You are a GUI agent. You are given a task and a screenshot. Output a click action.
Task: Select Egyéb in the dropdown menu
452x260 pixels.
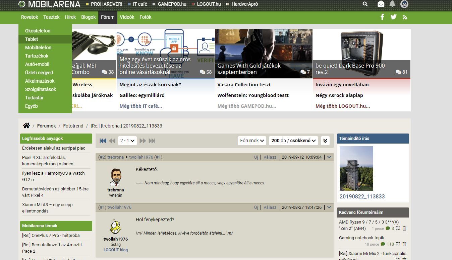tap(45, 106)
